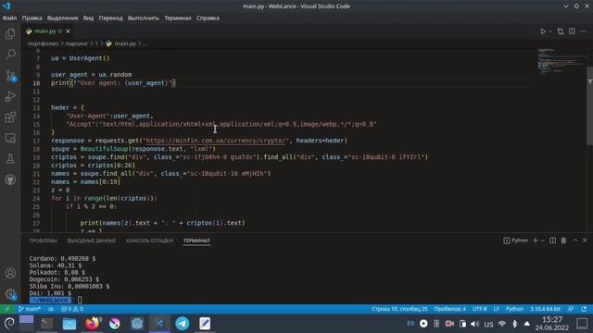Open the Testing flask view

(x=10, y=158)
